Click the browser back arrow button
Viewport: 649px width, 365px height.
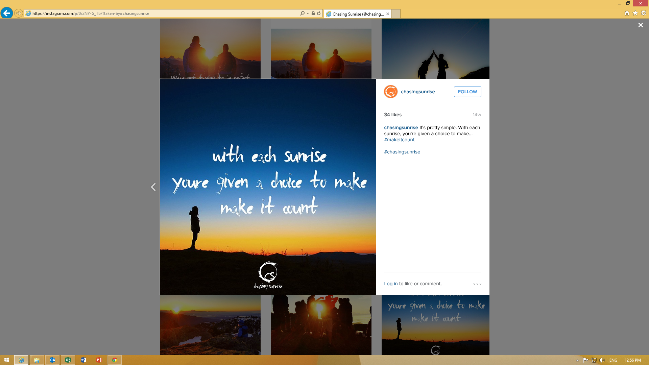coord(6,13)
